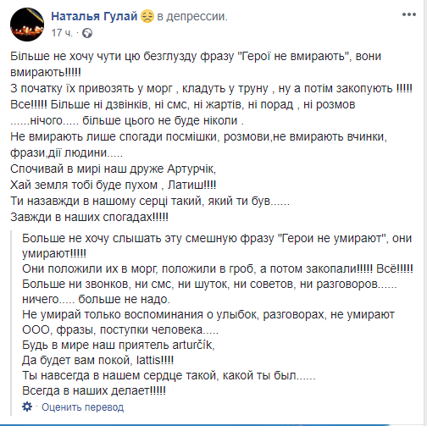Click the line starting 'Більше не хочу чути'
This screenshot has width=427, height=426.
196,56
